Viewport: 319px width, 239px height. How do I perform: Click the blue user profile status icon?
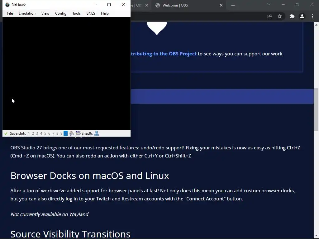click(97, 133)
